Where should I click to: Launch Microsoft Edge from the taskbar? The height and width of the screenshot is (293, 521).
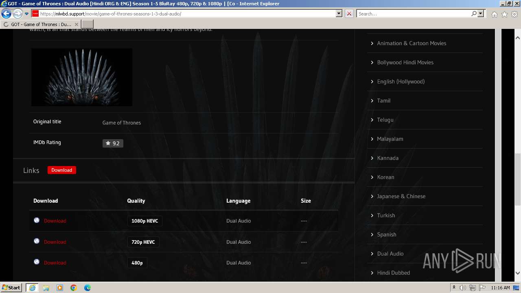pyautogui.click(x=88, y=288)
